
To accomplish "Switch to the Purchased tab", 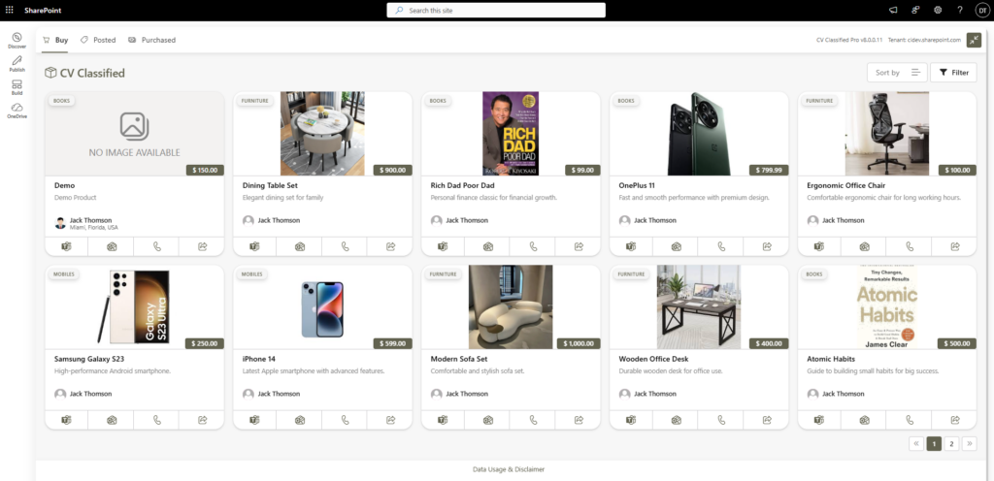I will (152, 40).
